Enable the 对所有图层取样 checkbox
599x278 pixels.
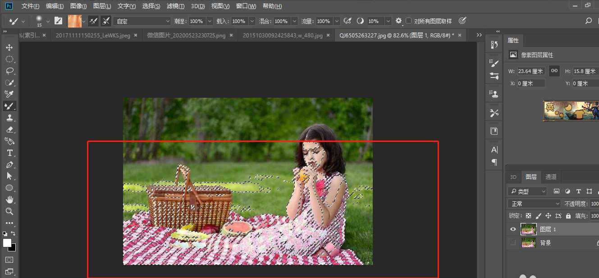[x=408, y=21]
